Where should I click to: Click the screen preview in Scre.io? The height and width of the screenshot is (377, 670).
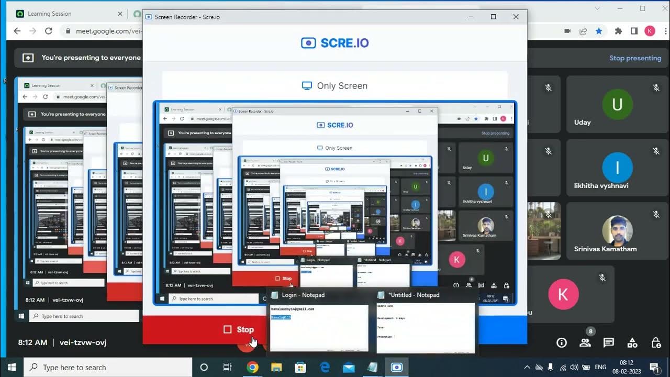tap(335, 203)
